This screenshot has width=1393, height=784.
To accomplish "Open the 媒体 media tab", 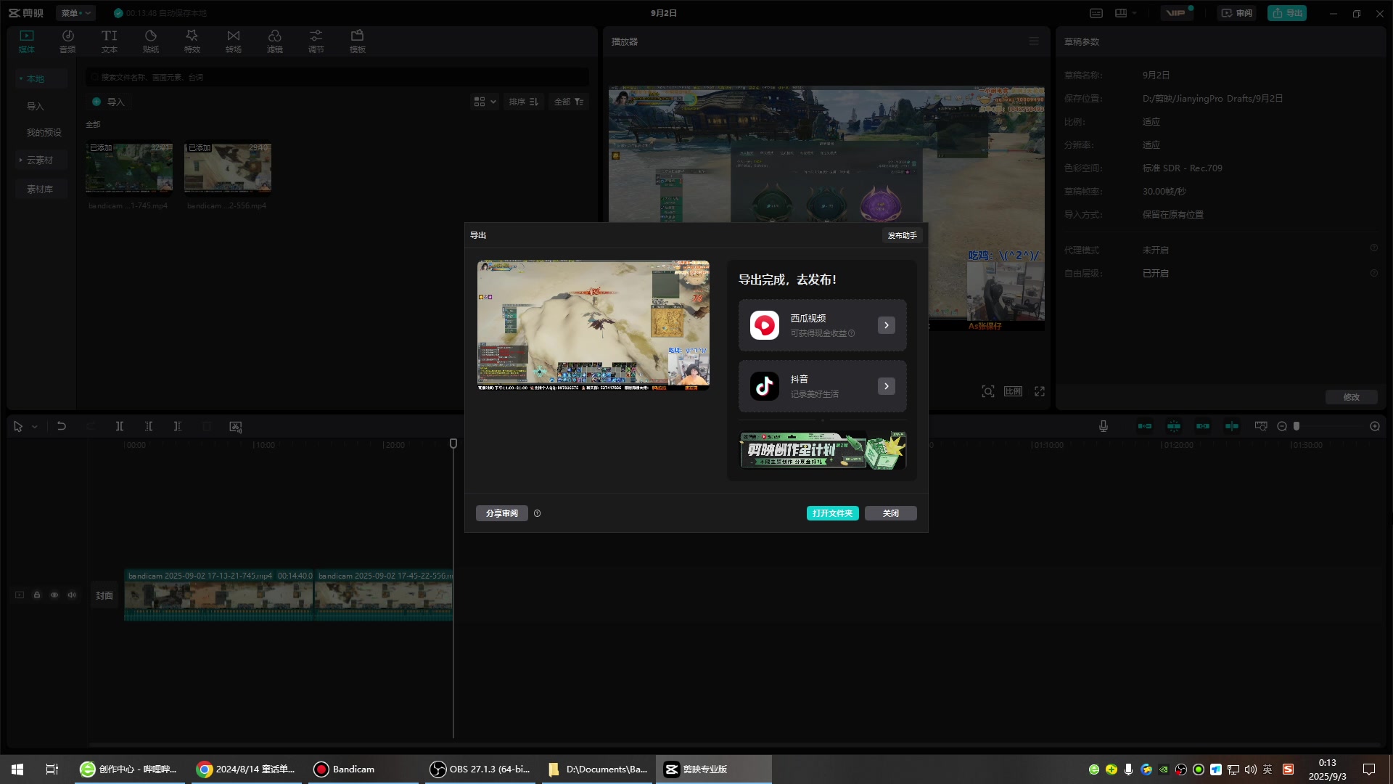I will [x=27, y=41].
